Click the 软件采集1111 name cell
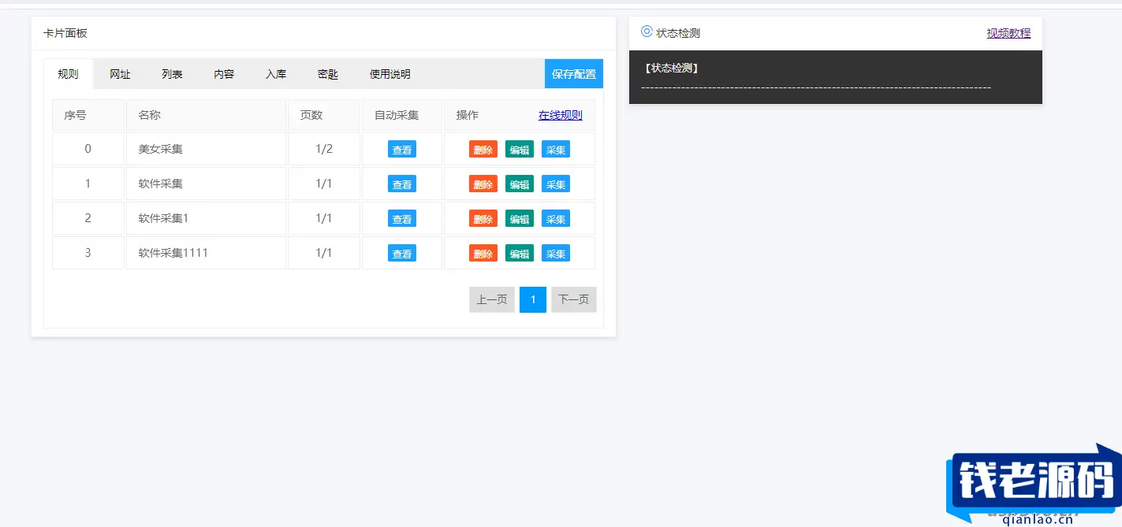 (206, 253)
